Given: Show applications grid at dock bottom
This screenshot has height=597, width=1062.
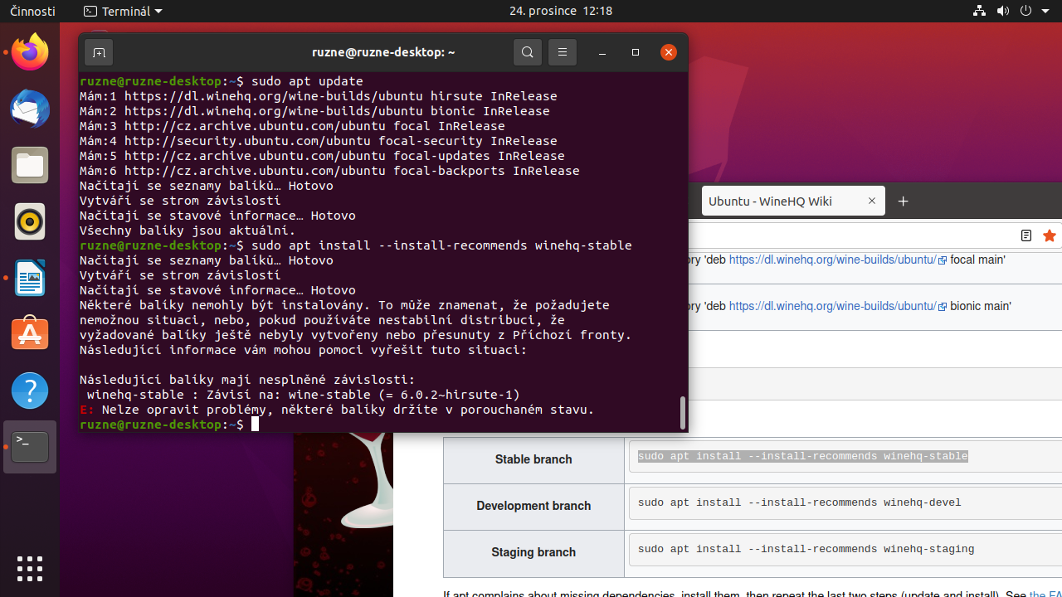Looking at the screenshot, I should click(x=30, y=569).
